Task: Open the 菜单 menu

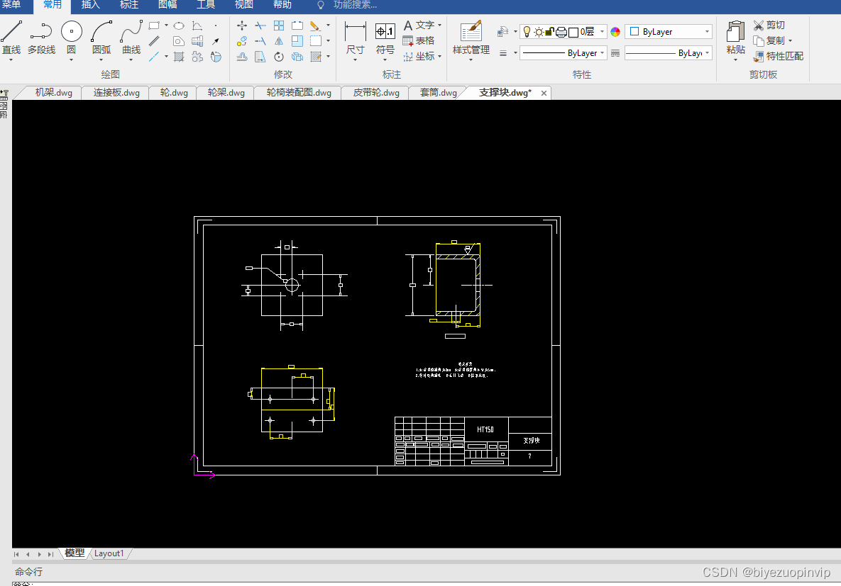Action: (x=11, y=5)
